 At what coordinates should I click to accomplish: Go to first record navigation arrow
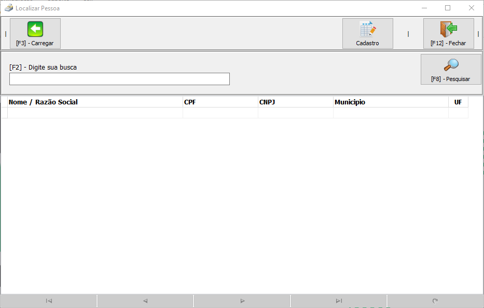tap(49, 301)
